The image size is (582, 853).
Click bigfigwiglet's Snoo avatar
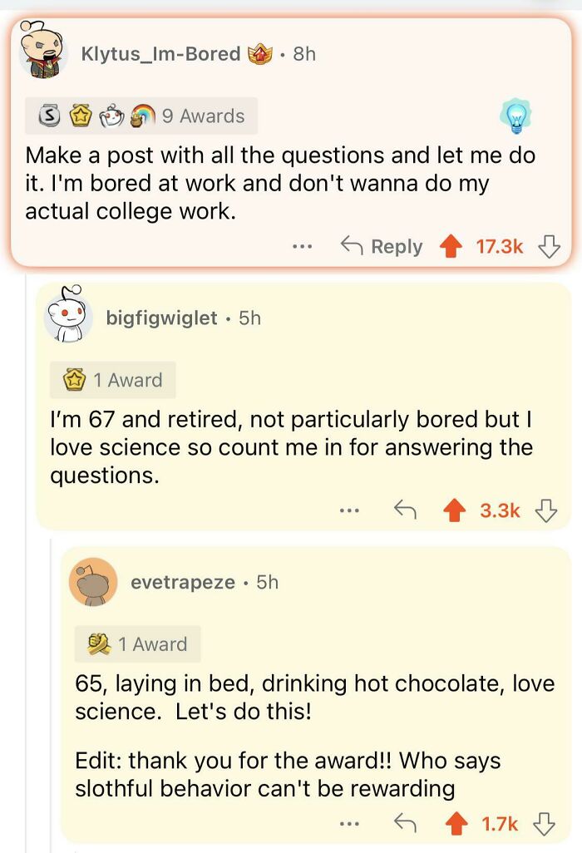coord(71,317)
